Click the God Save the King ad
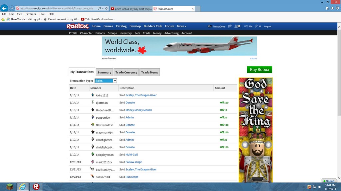This screenshot has height=191, width=341. click(255, 130)
